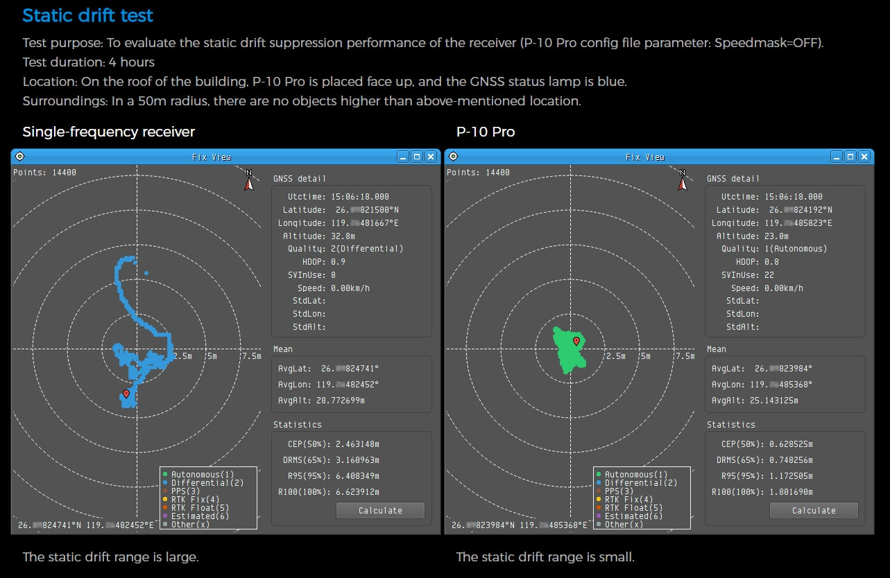Image resolution: width=890 pixels, height=578 pixels.
Task: Click the Quality value 2(Differential)
Action: (367, 249)
